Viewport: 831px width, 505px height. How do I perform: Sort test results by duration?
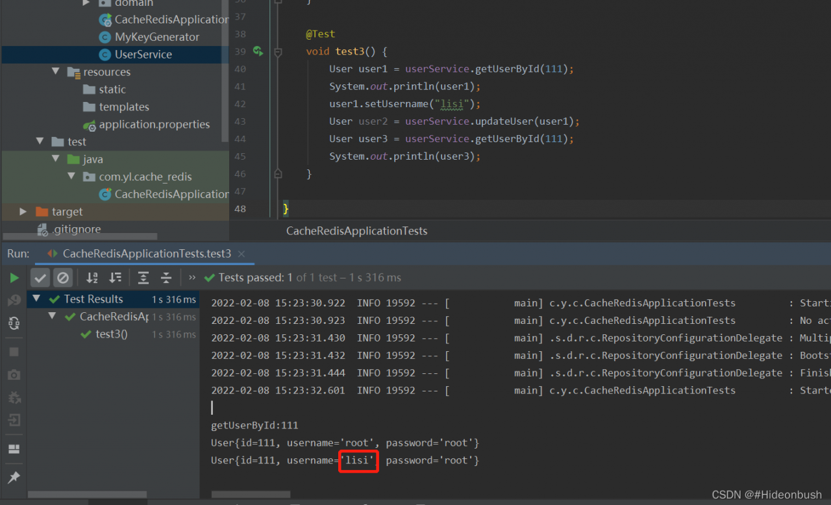(115, 278)
